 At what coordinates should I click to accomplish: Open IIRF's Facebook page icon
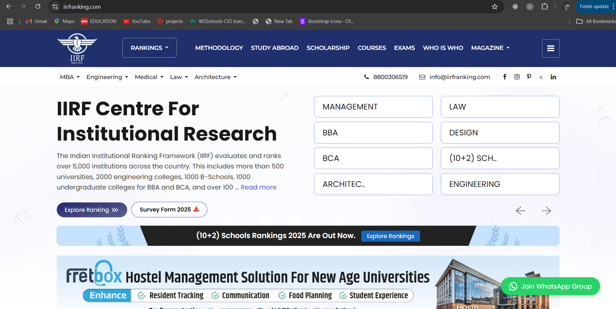point(505,77)
